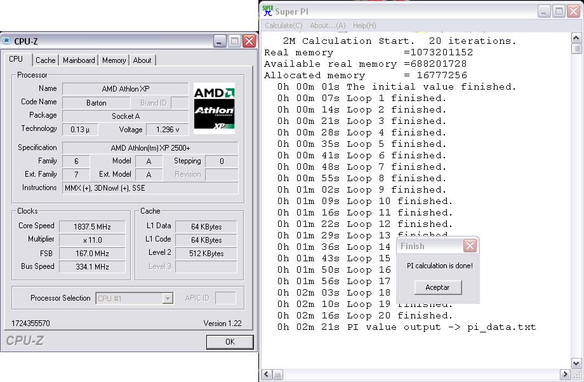Click the Bus Speed value '334.1 MHz'
This screenshot has height=382, width=584.
pos(92,267)
